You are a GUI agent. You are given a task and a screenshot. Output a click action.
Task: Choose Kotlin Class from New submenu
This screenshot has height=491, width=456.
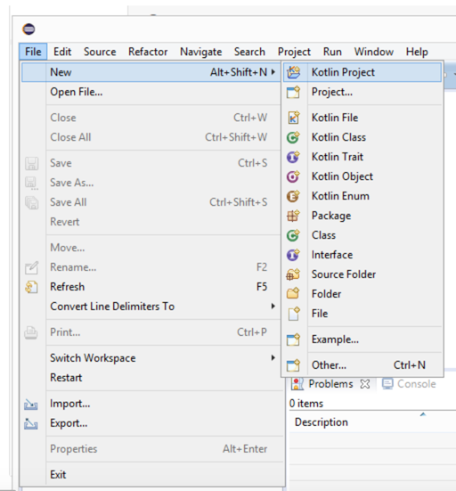tap(362, 137)
